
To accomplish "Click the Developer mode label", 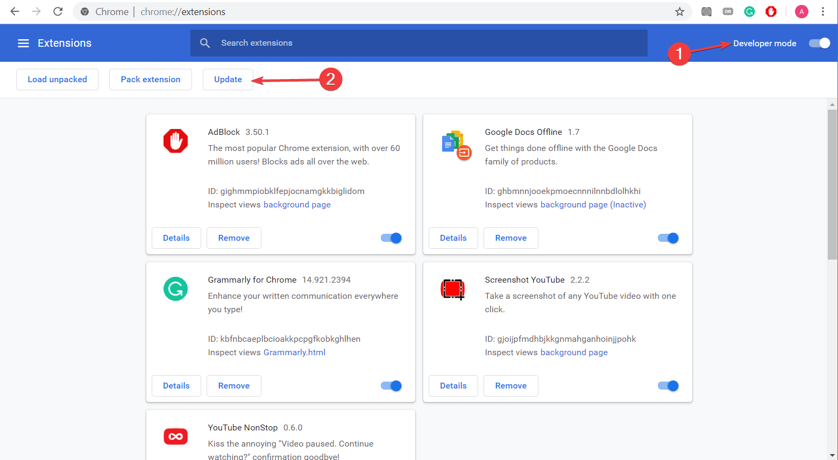I will 764,44.
